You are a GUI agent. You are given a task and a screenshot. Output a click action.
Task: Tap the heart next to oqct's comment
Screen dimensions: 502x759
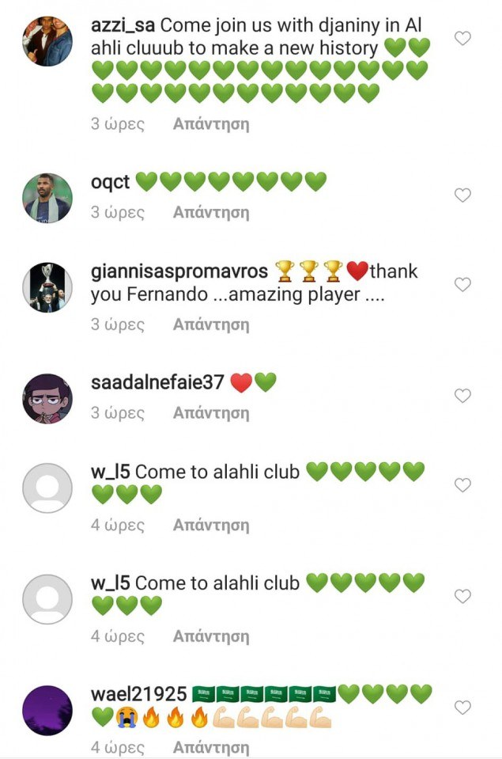pos(462,195)
